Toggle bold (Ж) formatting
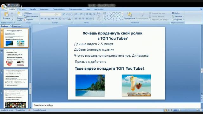The width and height of the screenshot is (203, 114). point(42,19)
